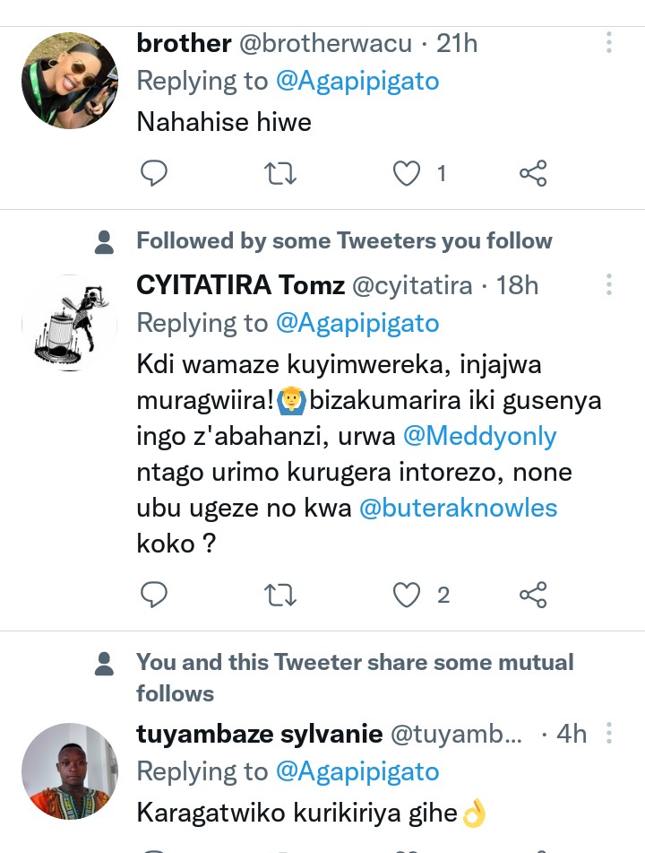This screenshot has height=853, width=645.
Task: View CYITATIRA Tomz's profile avatar
Action: [x=70, y=323]
